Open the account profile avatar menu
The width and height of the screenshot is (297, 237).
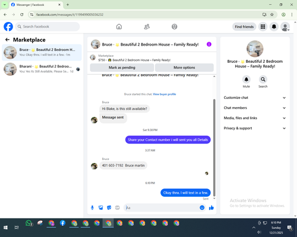(x=285, y=27)
